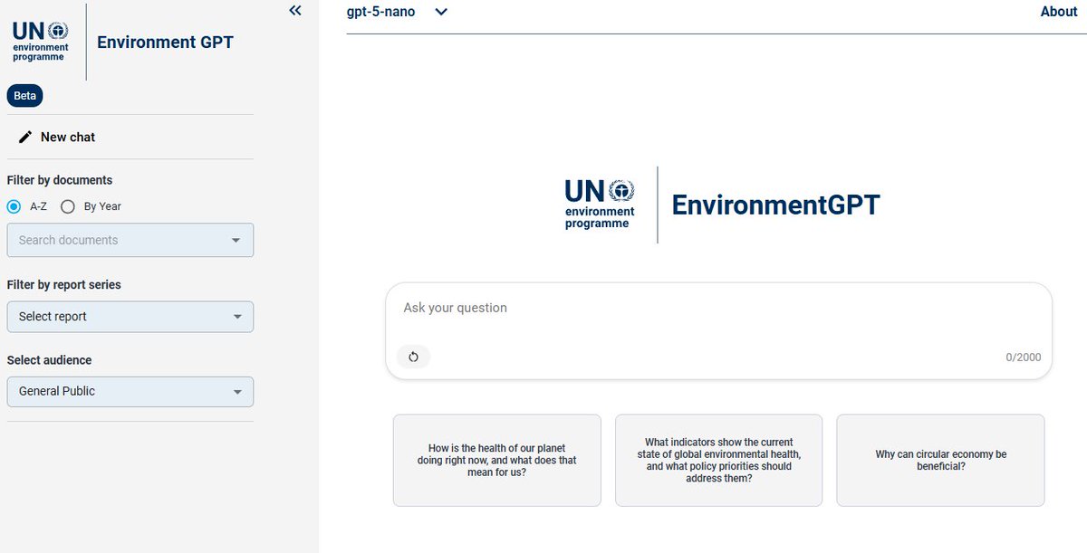Screen dimensions: 1087x553
Task: Click the Filter by documents label
Action: [60, 180]
